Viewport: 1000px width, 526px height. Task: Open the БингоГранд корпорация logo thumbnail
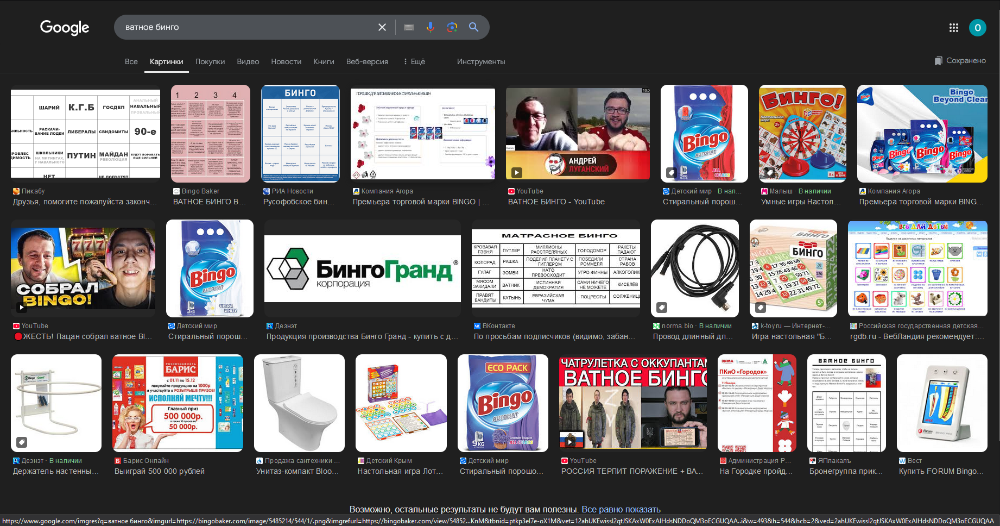tap(363, 268)
